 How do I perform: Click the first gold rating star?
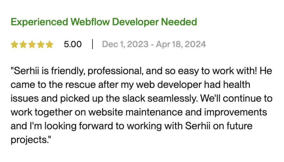click(14, 44)
